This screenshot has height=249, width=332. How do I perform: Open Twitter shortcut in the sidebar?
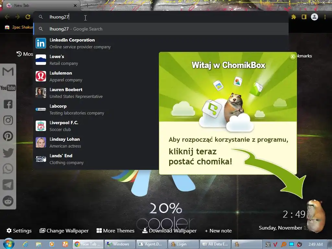point(8,152)
